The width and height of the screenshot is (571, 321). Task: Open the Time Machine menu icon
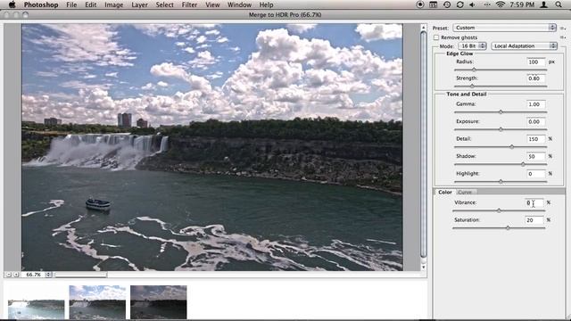point(447,4)
